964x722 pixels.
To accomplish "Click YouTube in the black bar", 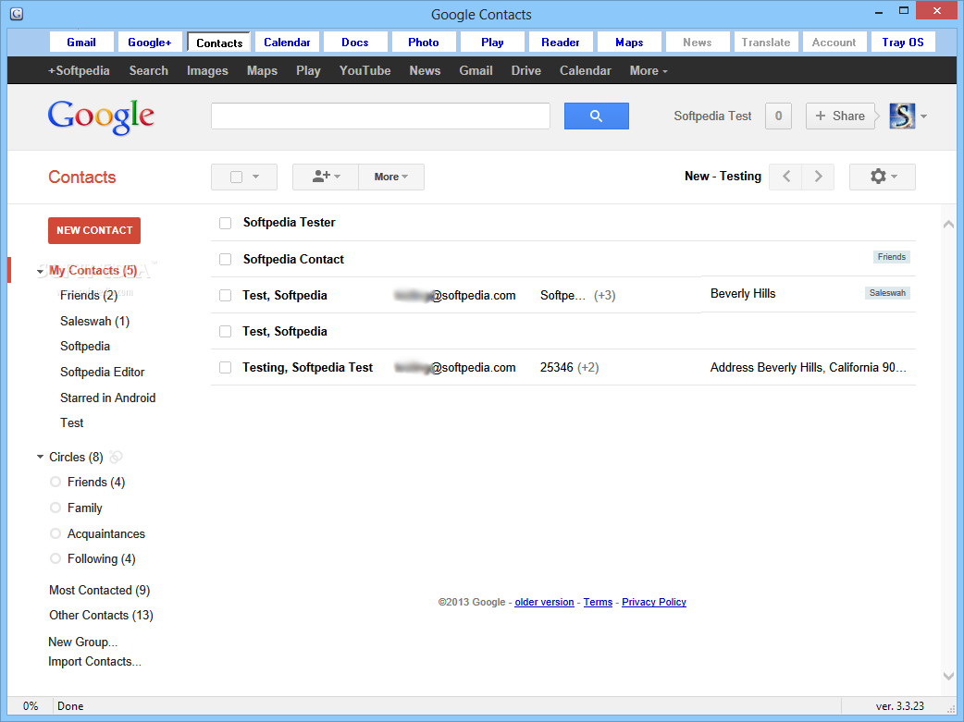I will click(x=365, y=71).
